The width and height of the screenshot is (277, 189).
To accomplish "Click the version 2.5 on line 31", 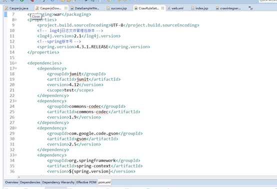I will (x=72, y=144).
